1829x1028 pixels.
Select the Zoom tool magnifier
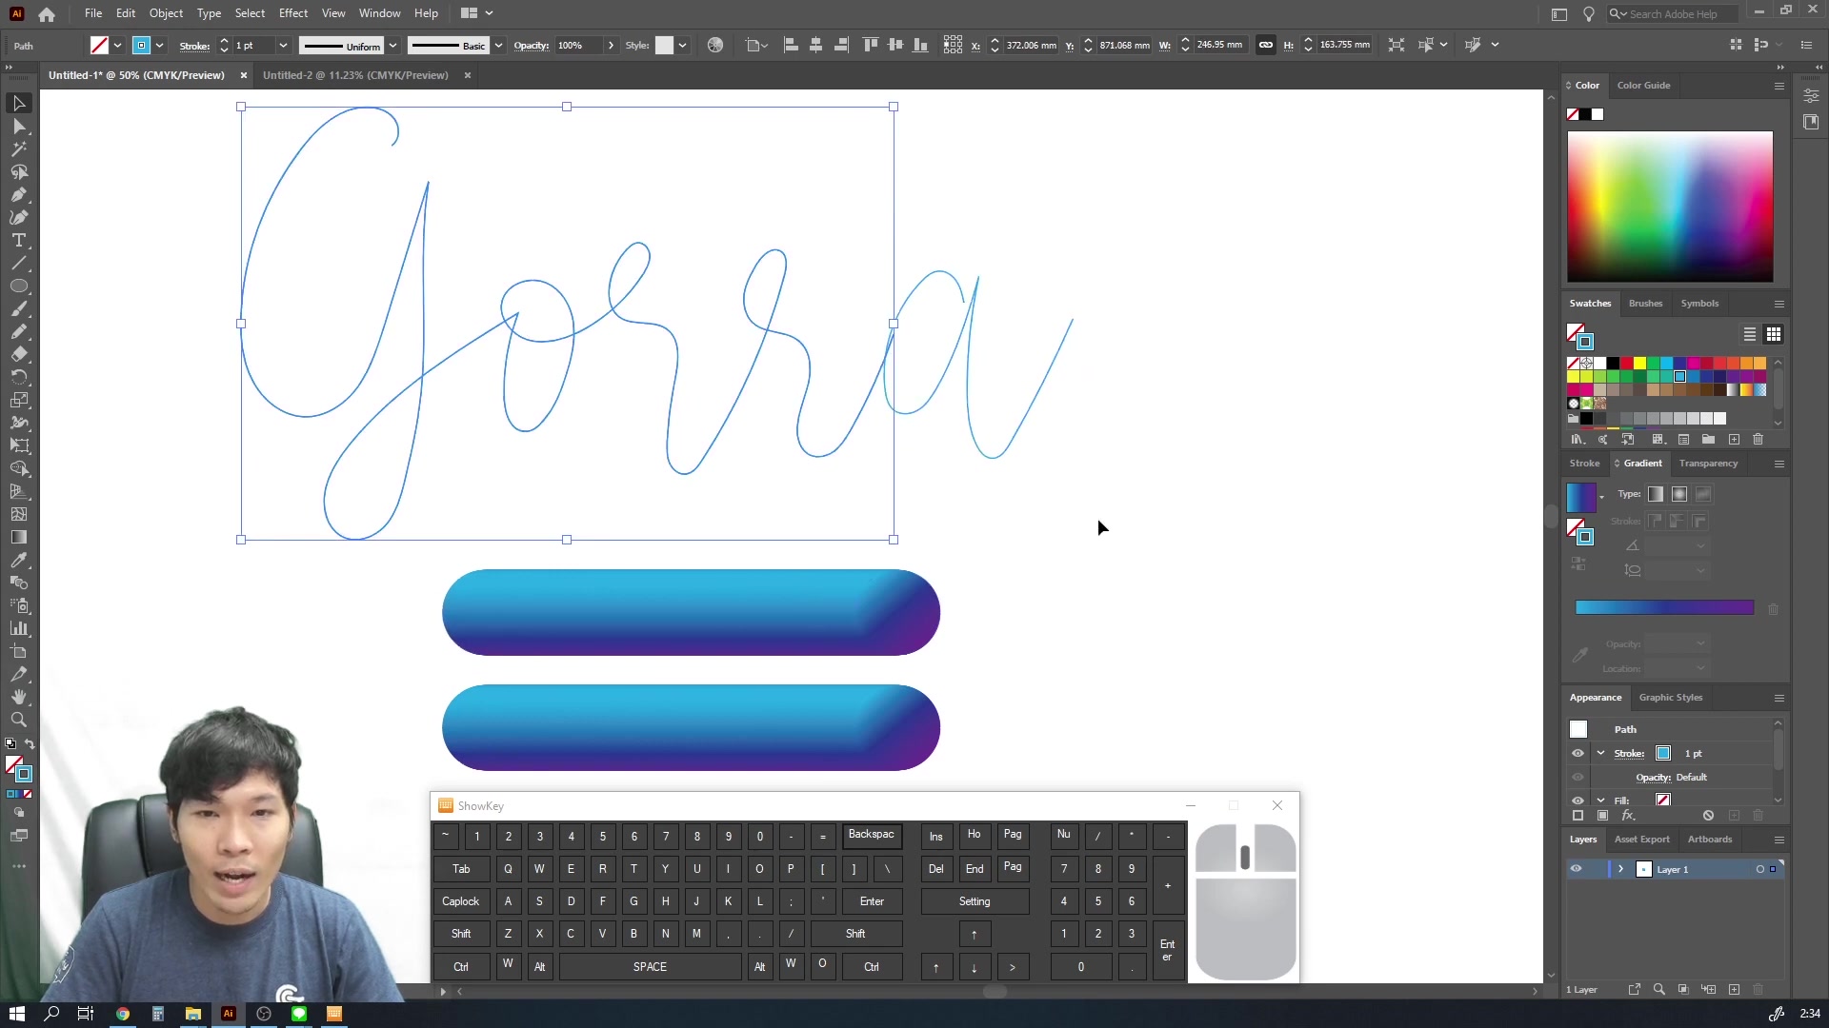point(19,720)
